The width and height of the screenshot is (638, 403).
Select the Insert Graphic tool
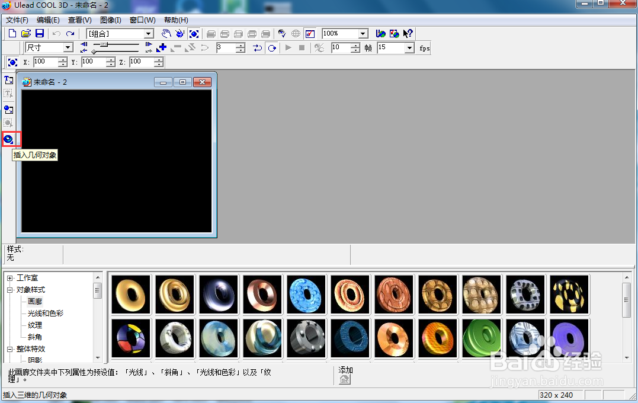click(x=8, y=110)
